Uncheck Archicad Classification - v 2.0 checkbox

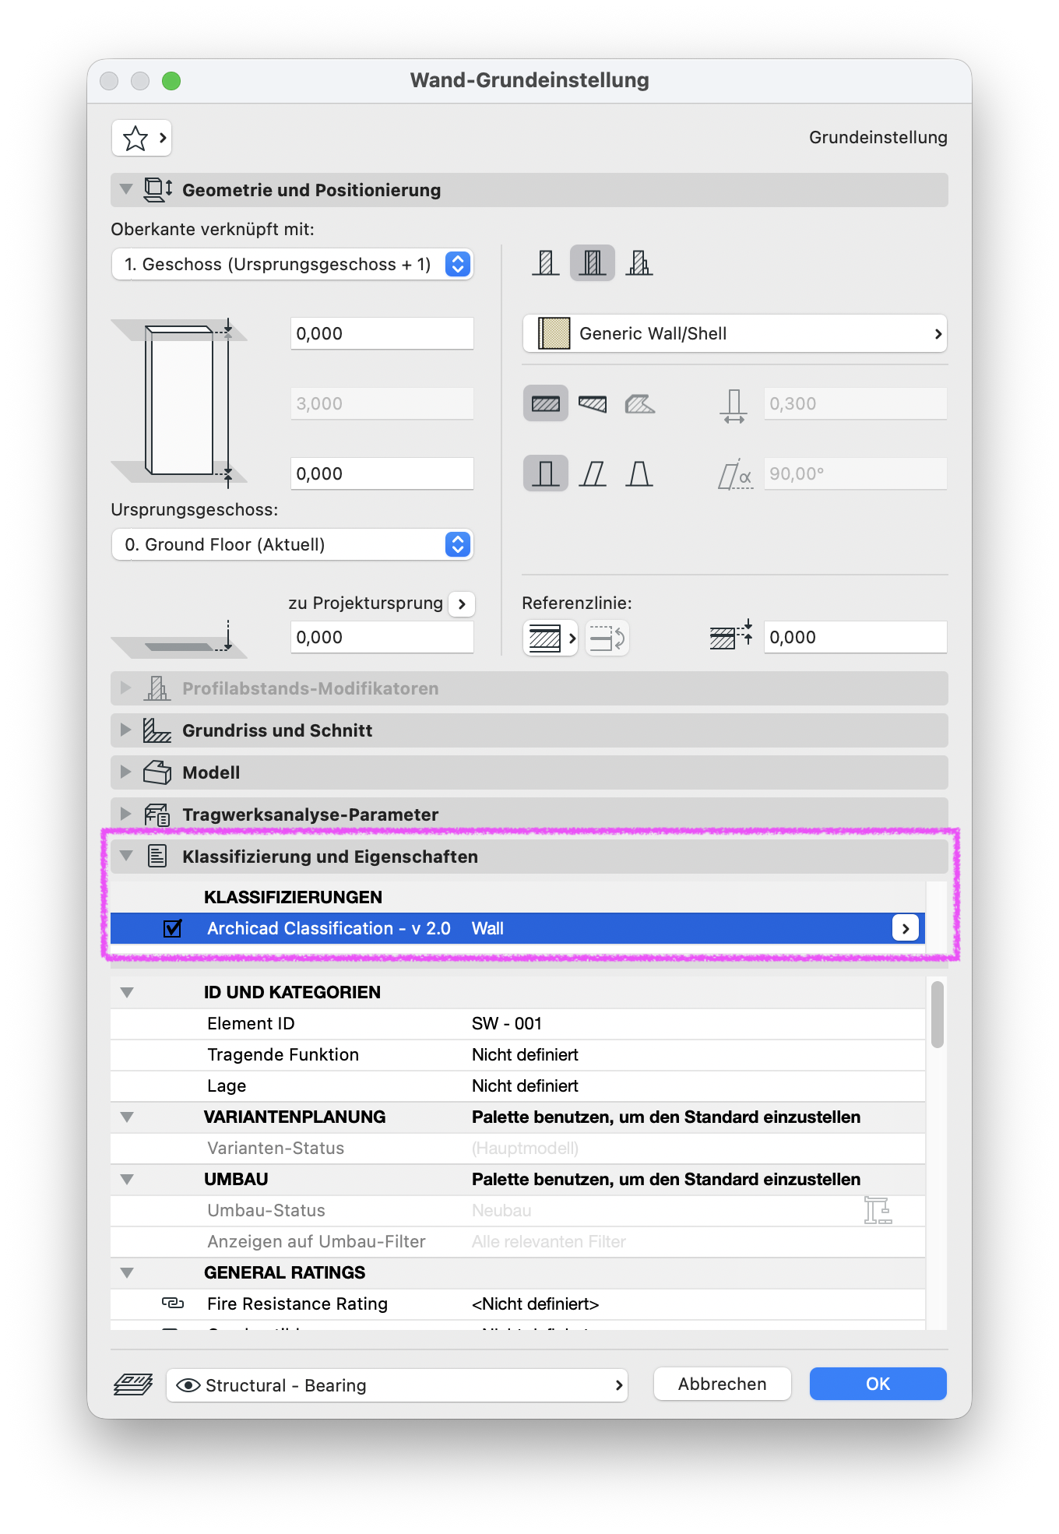[x=173, y=928]
